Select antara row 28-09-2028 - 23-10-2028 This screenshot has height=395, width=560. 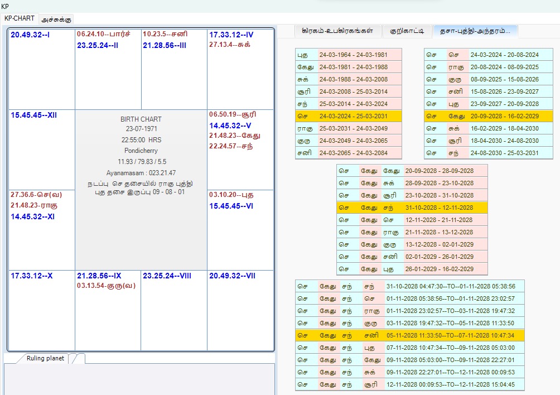tap(412, 183)
